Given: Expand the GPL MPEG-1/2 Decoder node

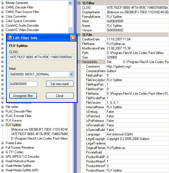Looking at the screenshot, I should tap(2, 157).
